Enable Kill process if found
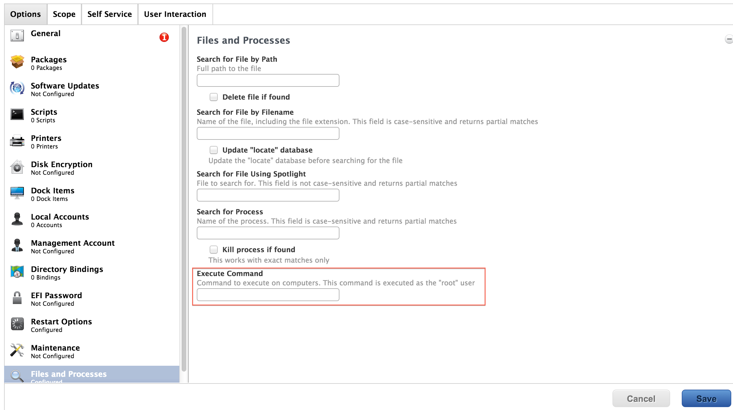 point(214,250)
